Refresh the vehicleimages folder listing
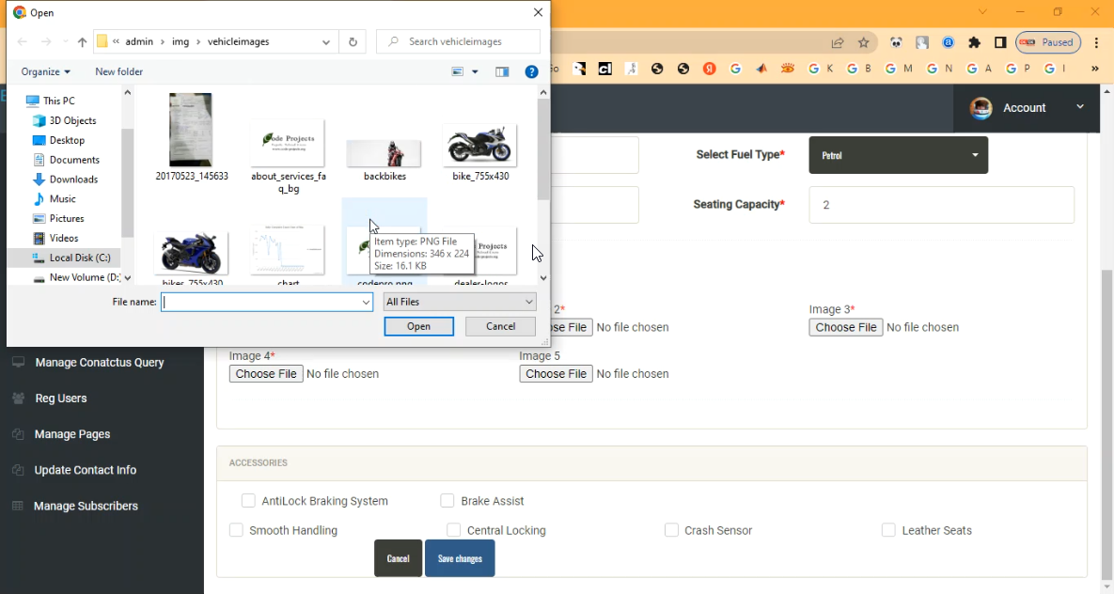Viewport: 1114px width, 594px height. [353, 42]
